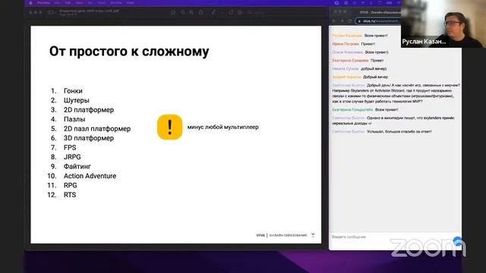Click the chat message mentioning Skylanders от Activision Blizzard
486x273 pixels.
point(396,93)
